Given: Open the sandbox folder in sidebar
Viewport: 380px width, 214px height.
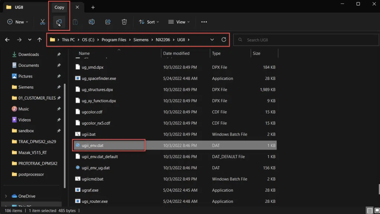Looking at the screenshot, I should 26,131.
